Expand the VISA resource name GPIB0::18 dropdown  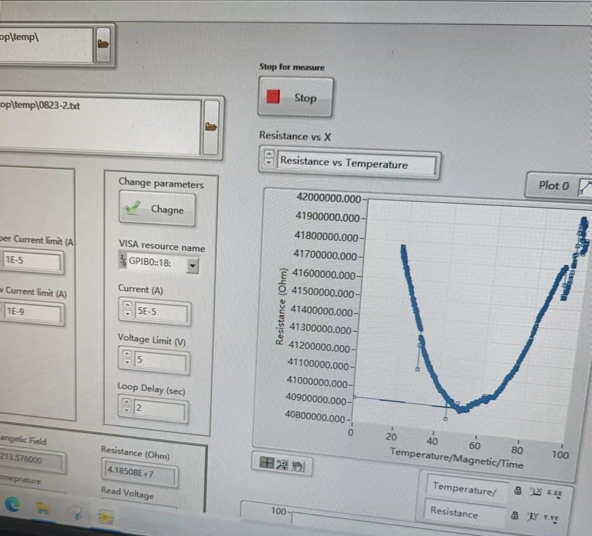tap(192, 265)
